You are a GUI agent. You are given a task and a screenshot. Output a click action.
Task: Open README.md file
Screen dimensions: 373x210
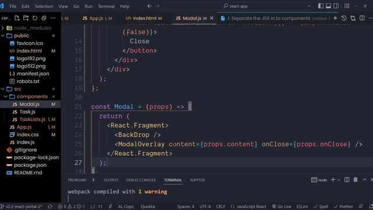pyautogui.click(x=28, y=173)
